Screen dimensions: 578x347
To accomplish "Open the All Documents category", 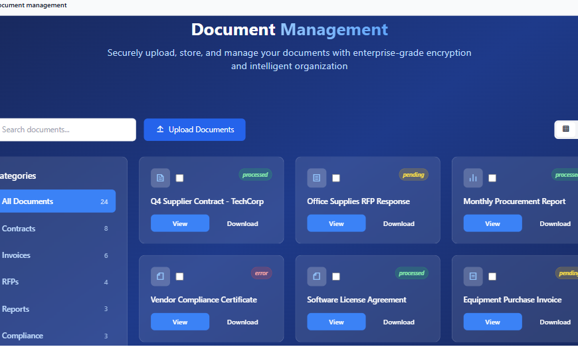I will [53, 201].
